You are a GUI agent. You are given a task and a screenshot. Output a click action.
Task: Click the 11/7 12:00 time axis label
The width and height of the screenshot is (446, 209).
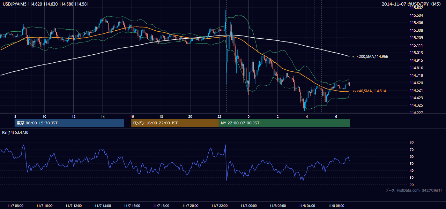(73, 206)
